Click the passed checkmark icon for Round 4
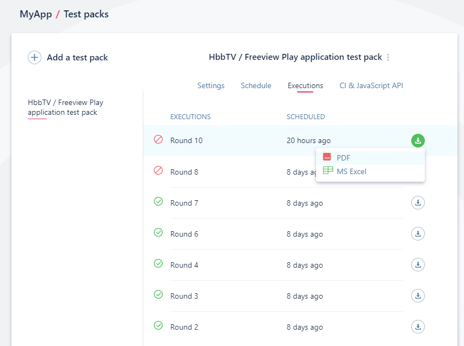 pos(158,263)
